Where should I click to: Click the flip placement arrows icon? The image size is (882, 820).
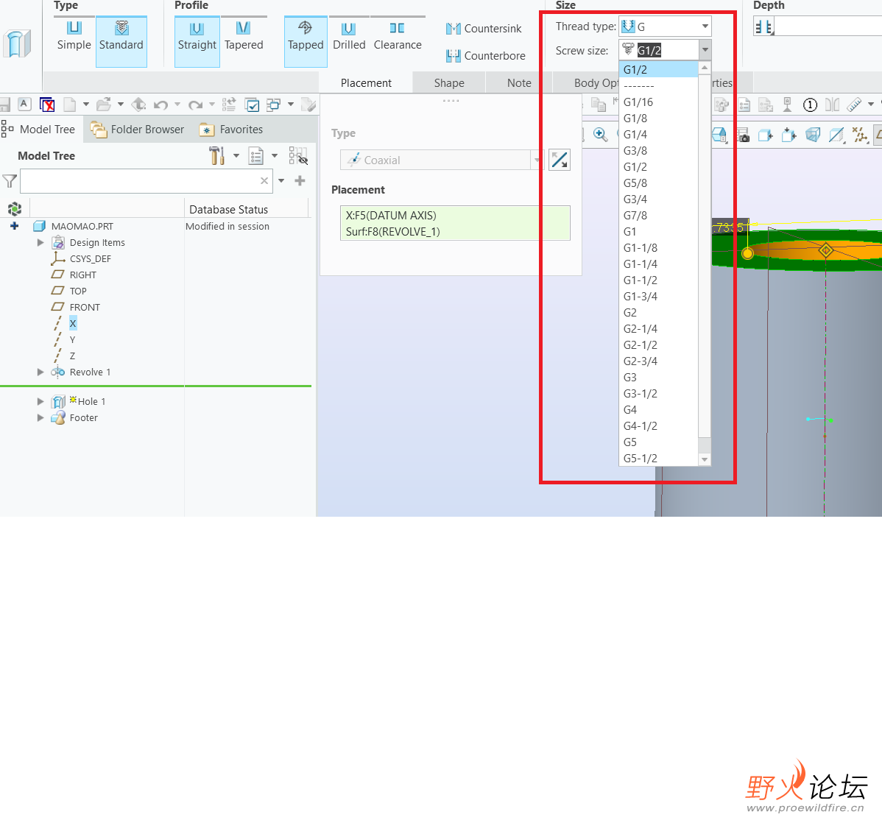click(x=559, y=160)
